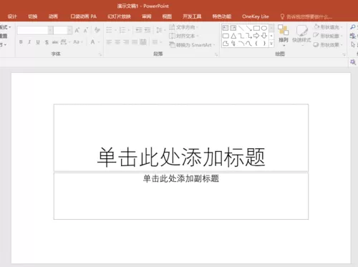
Task: Select the rounded rectangle shape
Action: (x=226, y=36)
